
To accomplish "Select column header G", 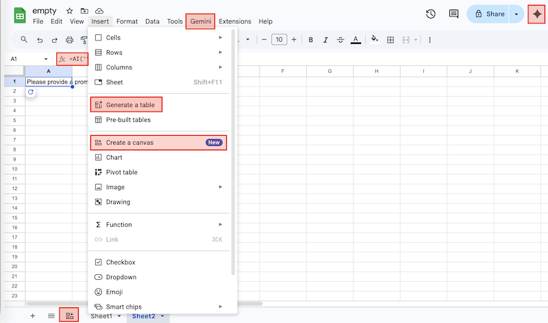I will click(329, 71).
